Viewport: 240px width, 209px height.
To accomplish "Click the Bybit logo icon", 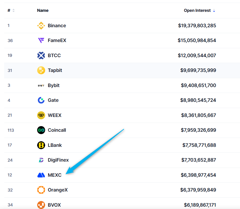I will (41, 85).
